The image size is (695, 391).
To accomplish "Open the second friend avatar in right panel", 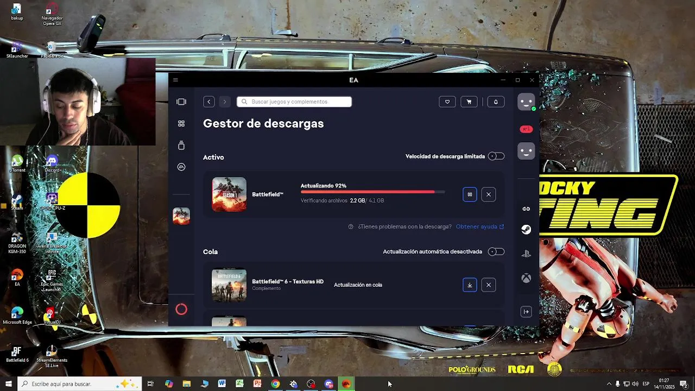I will pos(526,151).
